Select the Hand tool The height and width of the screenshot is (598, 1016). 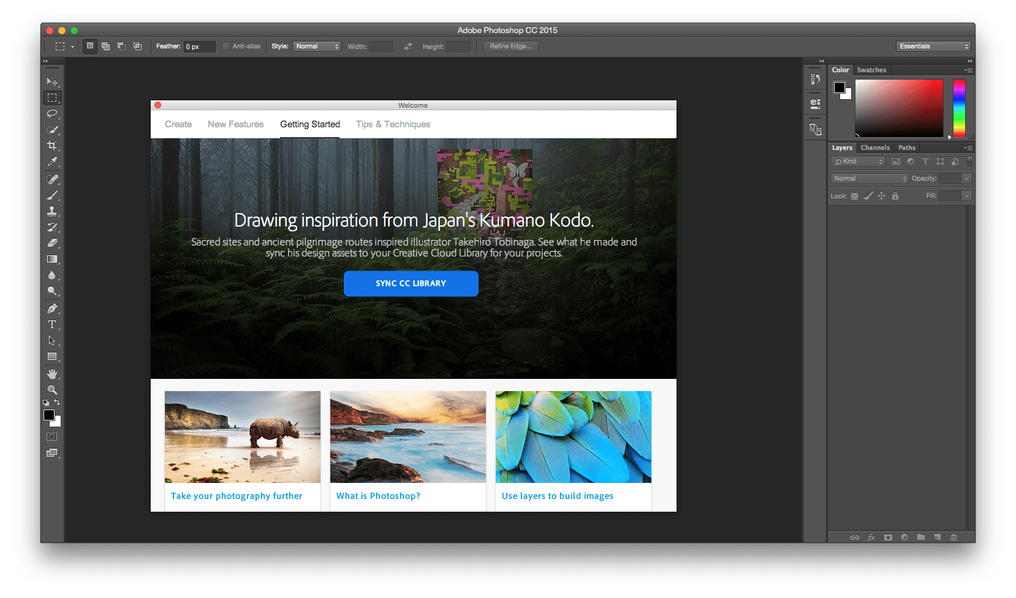(52, 374)
